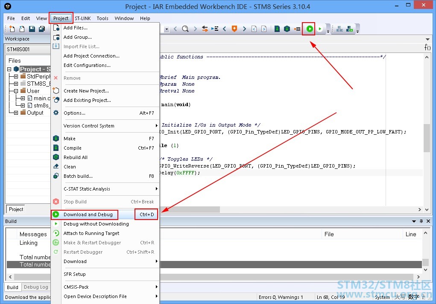The image size is (436, 304).
Task: Click the Toggle Bookmark orange icon
Action: (234, 29)
